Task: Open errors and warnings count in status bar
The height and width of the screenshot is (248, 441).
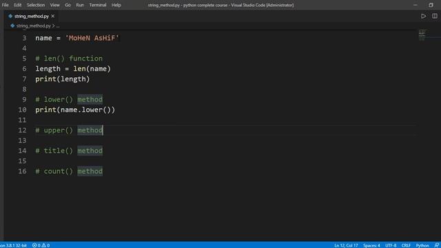Action: [41, 245]
